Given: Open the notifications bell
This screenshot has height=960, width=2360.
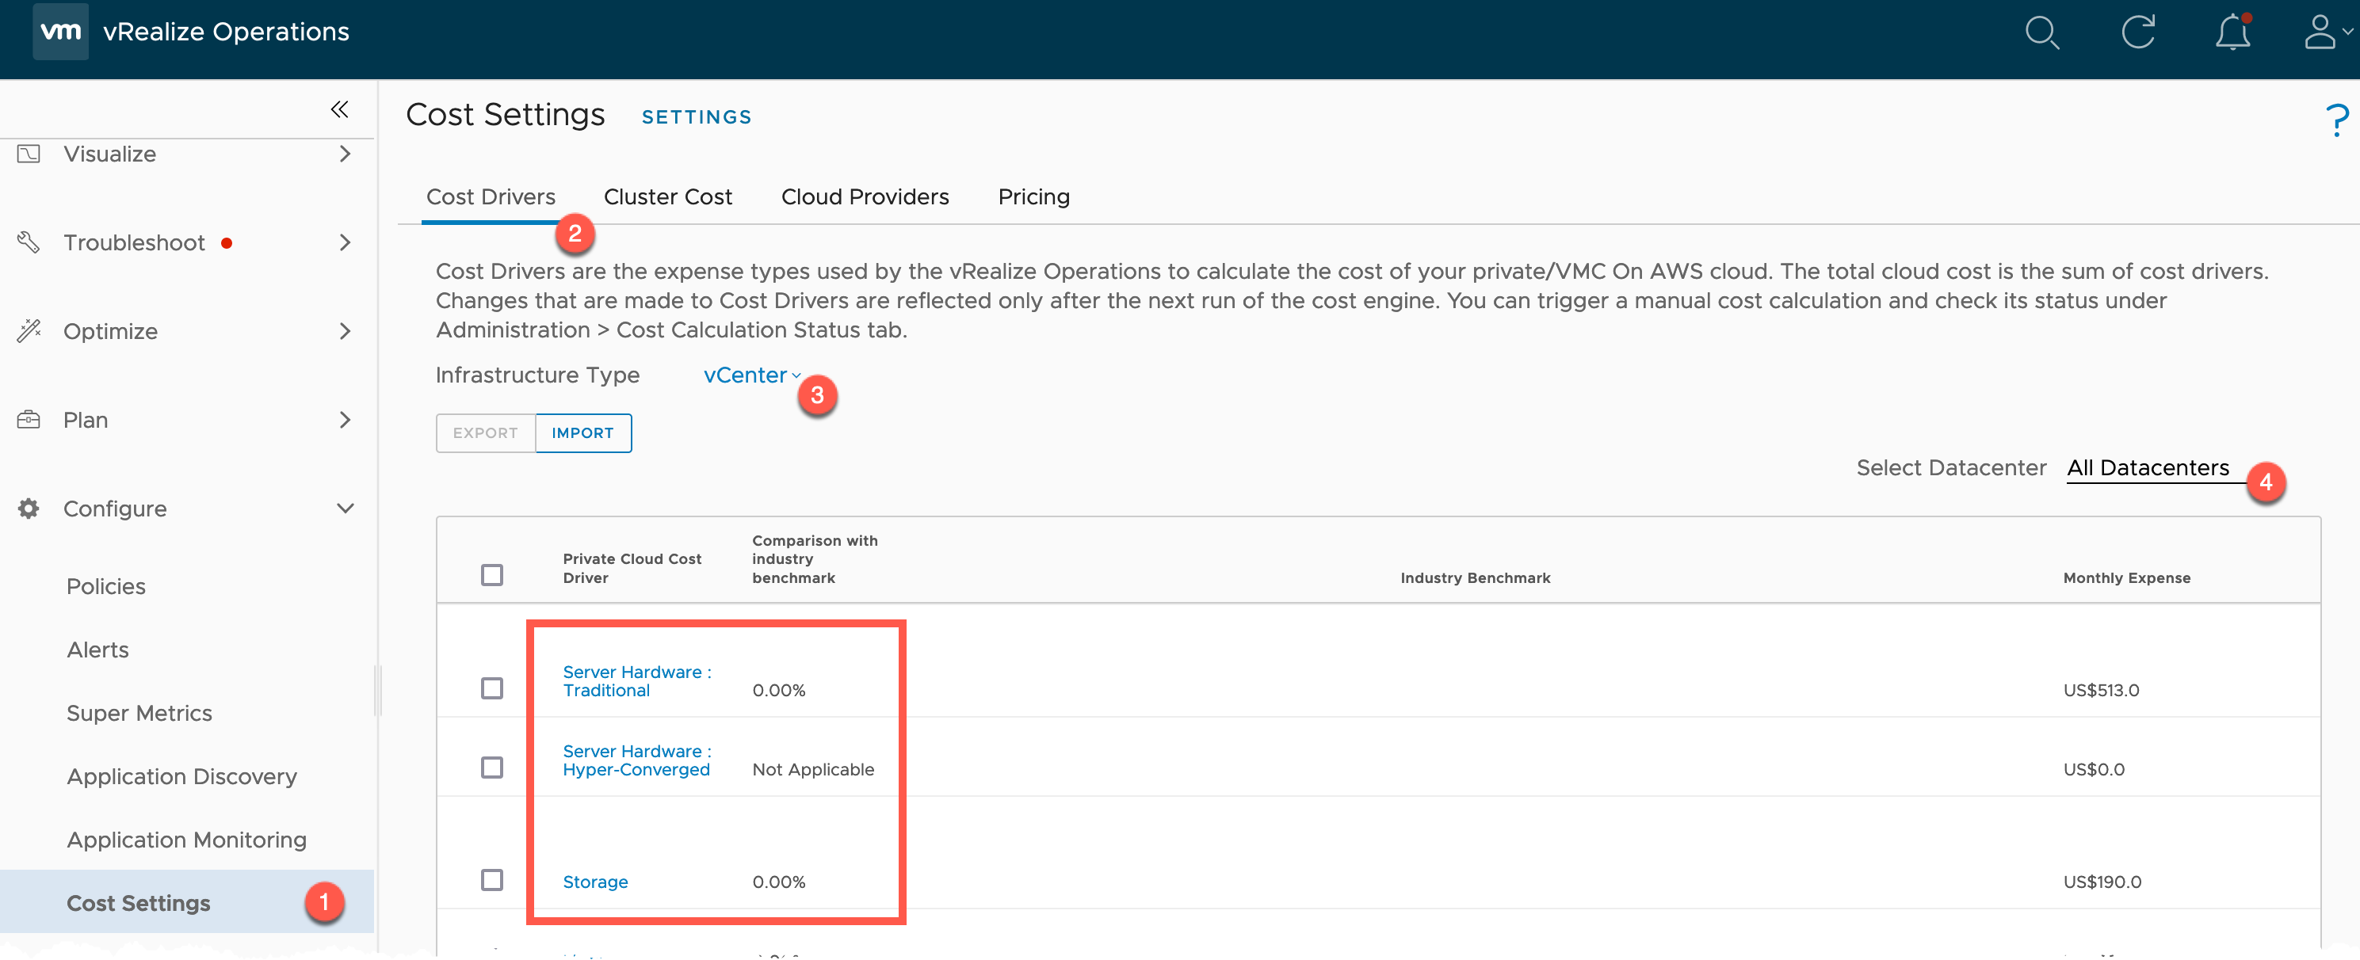Looking at the screenshot, I should 2232,32.
